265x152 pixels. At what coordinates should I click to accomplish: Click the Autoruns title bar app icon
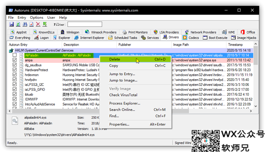pyautogui.click(x=11, y=10)
